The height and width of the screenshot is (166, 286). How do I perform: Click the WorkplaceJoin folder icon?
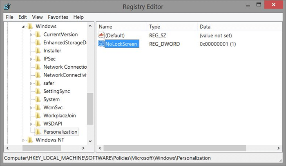(x=38, y=115)
